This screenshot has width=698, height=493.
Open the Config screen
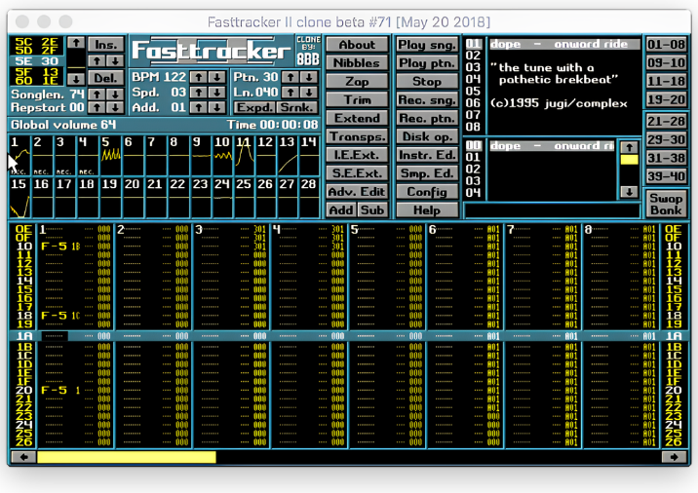click(x=427, y=192)
